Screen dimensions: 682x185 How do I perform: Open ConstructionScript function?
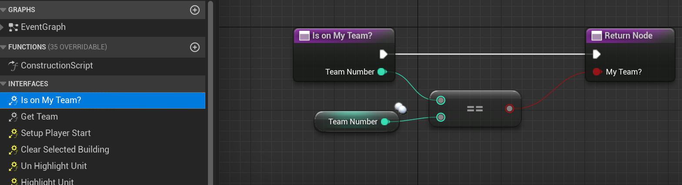click(x=57, y=65)
